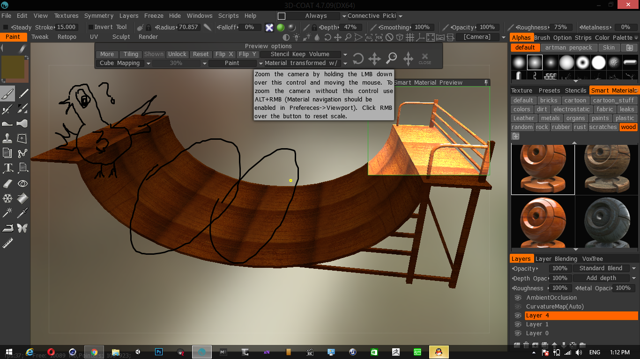Screen dimensions: 640x359
Task: Select the color picker eyedropper tool
Action: coord(22,214)
